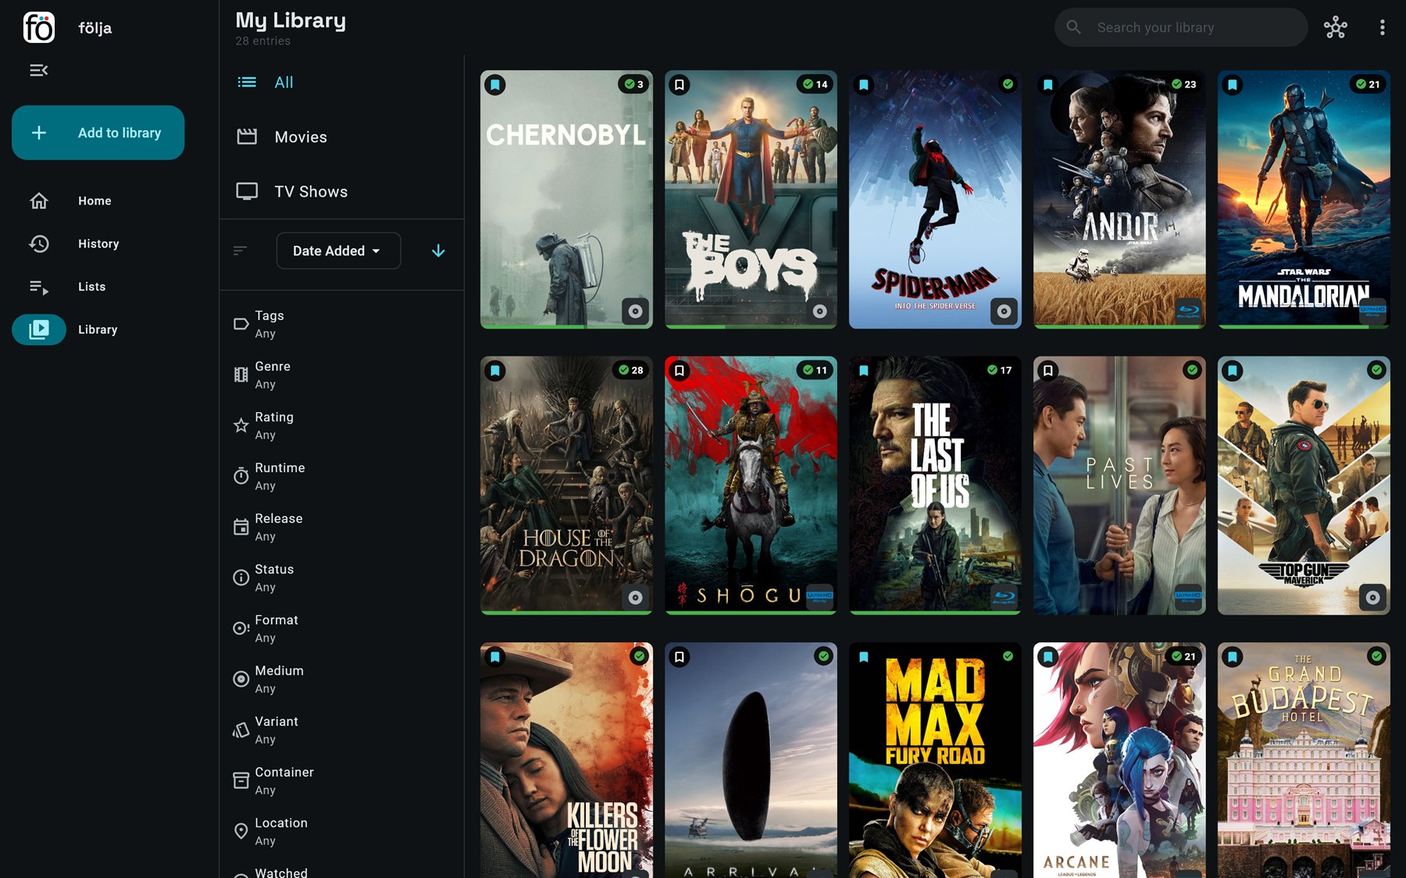
Task: Click disc format icon on Chernobyl
Action: (635, 311)
